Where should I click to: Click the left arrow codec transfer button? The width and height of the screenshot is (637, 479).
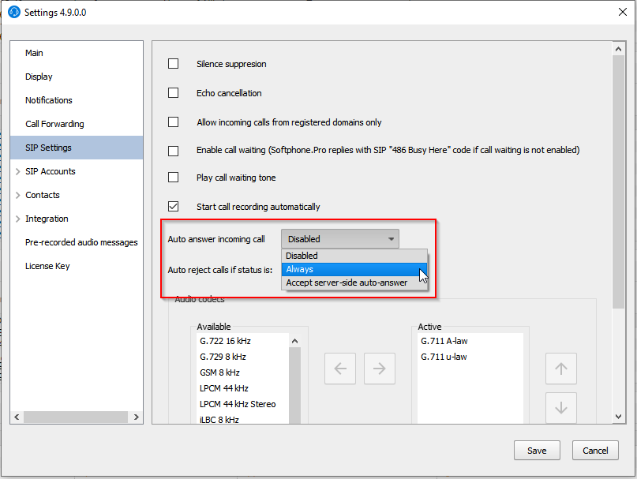[x=340, y=369]
